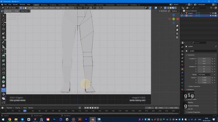The width and height of the screenshot is (218, 122).
Task: Expand the Images collection in outliner
Action: coord(184,13)
